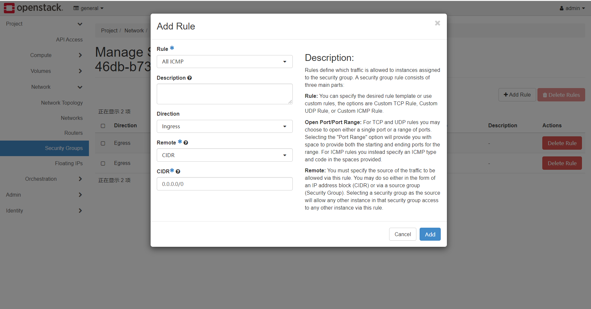Open the admin user menu
The height and width of the screenshot is (309, 591).
point(572,8)
